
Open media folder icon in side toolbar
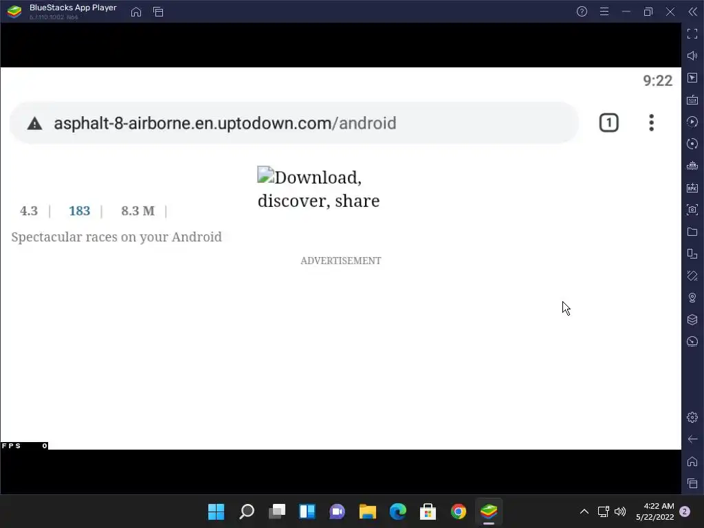[692, 232]
